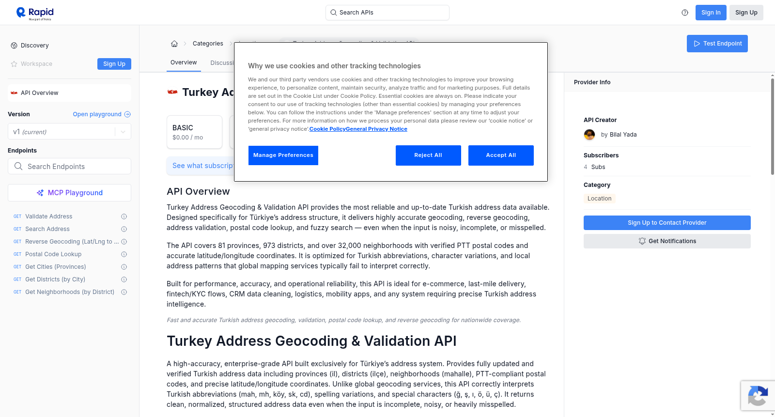This screenshot has height=417, width=775.
Task: Click Sign Up to Contact Provider
Action: [667, 223]
